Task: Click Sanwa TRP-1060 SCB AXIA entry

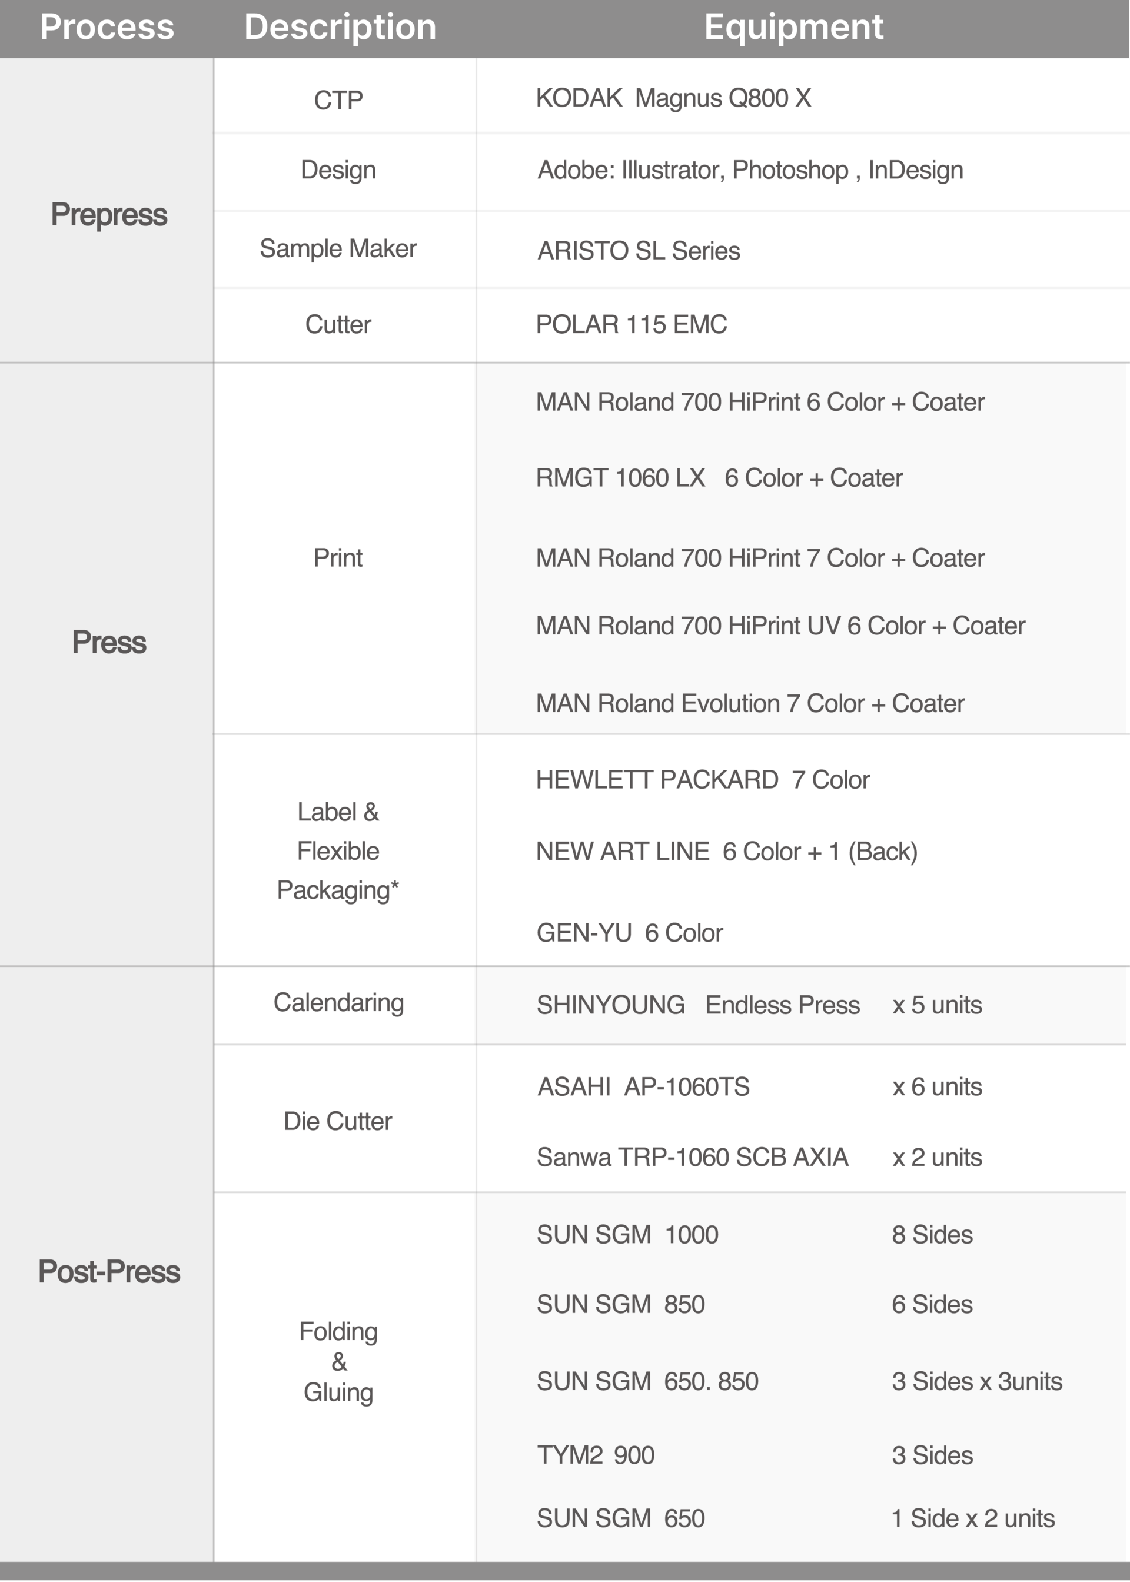Action: (x=692, y=1157)
